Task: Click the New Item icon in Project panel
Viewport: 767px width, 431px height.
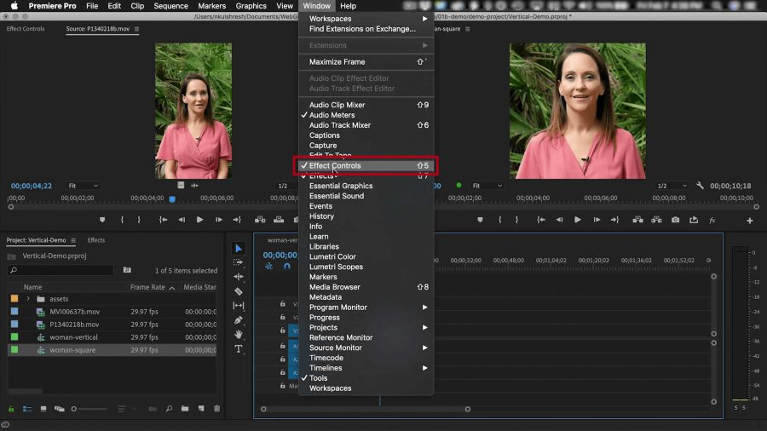Action: tap(201, 409)
